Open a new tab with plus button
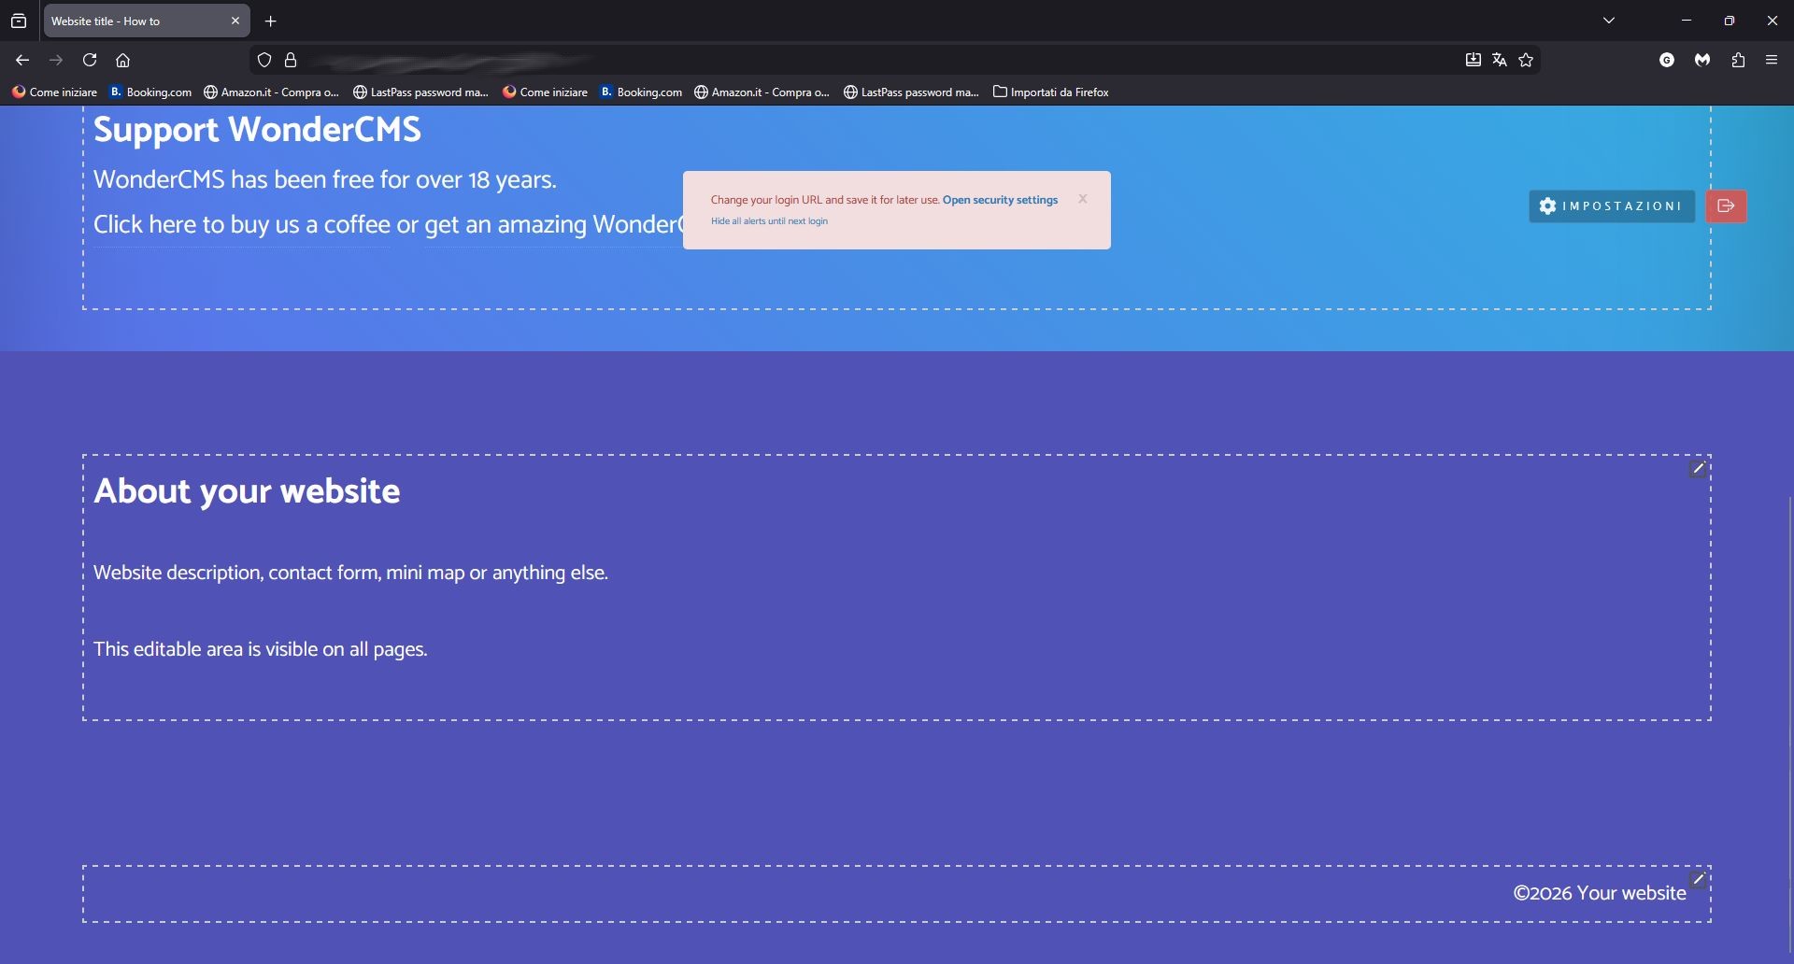The height and width of the screenshot is (964, 1794). (271, 21)
